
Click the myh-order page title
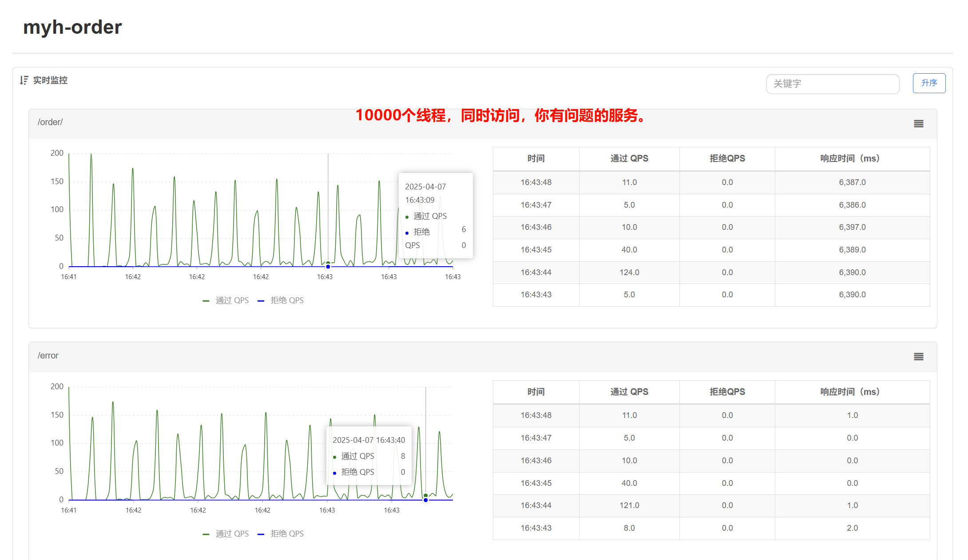[x=72, y=28]
